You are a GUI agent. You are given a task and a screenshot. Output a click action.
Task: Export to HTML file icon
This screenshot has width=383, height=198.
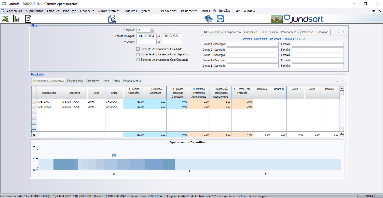(28, 19)
